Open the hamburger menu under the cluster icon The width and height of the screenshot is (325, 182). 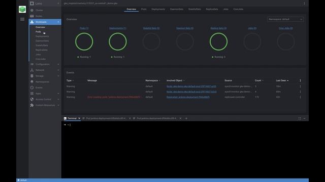pyautogui.click(x=22, y=19)
